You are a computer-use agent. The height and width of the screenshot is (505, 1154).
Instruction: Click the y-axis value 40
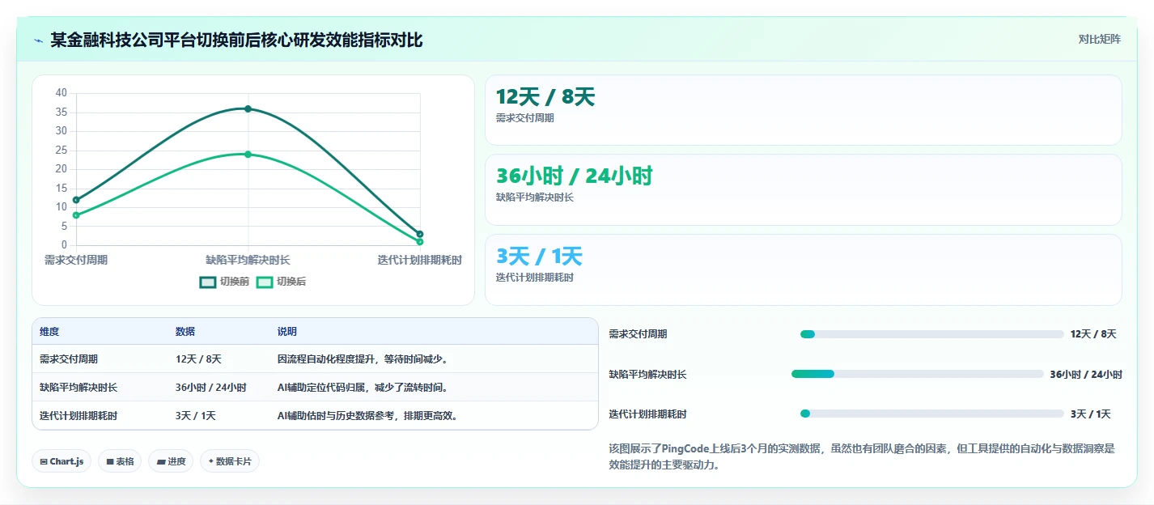62,93
